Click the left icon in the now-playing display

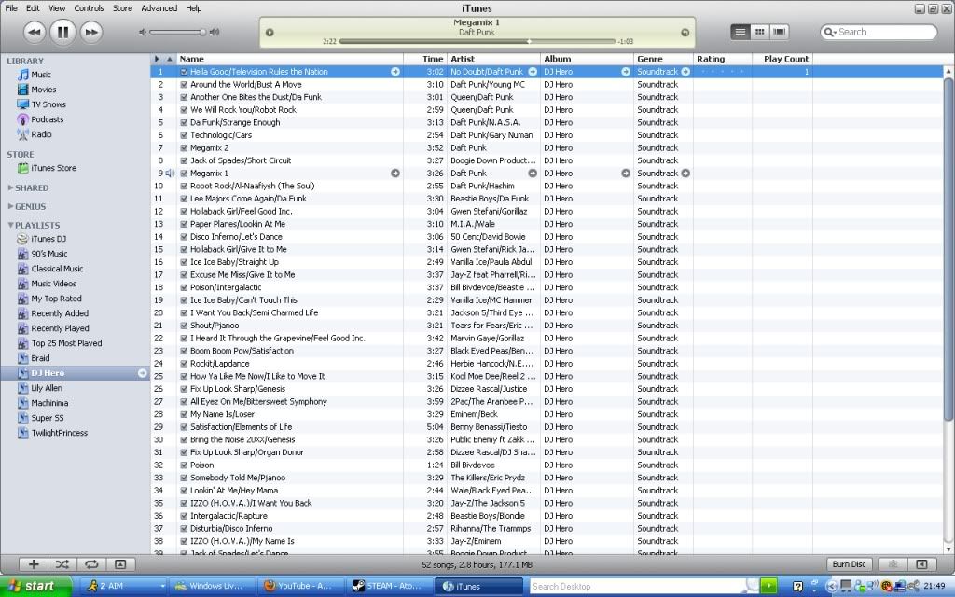click(x=270, y=33)
